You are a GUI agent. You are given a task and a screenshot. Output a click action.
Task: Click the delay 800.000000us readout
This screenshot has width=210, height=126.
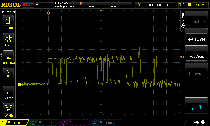tap(158, 5)
